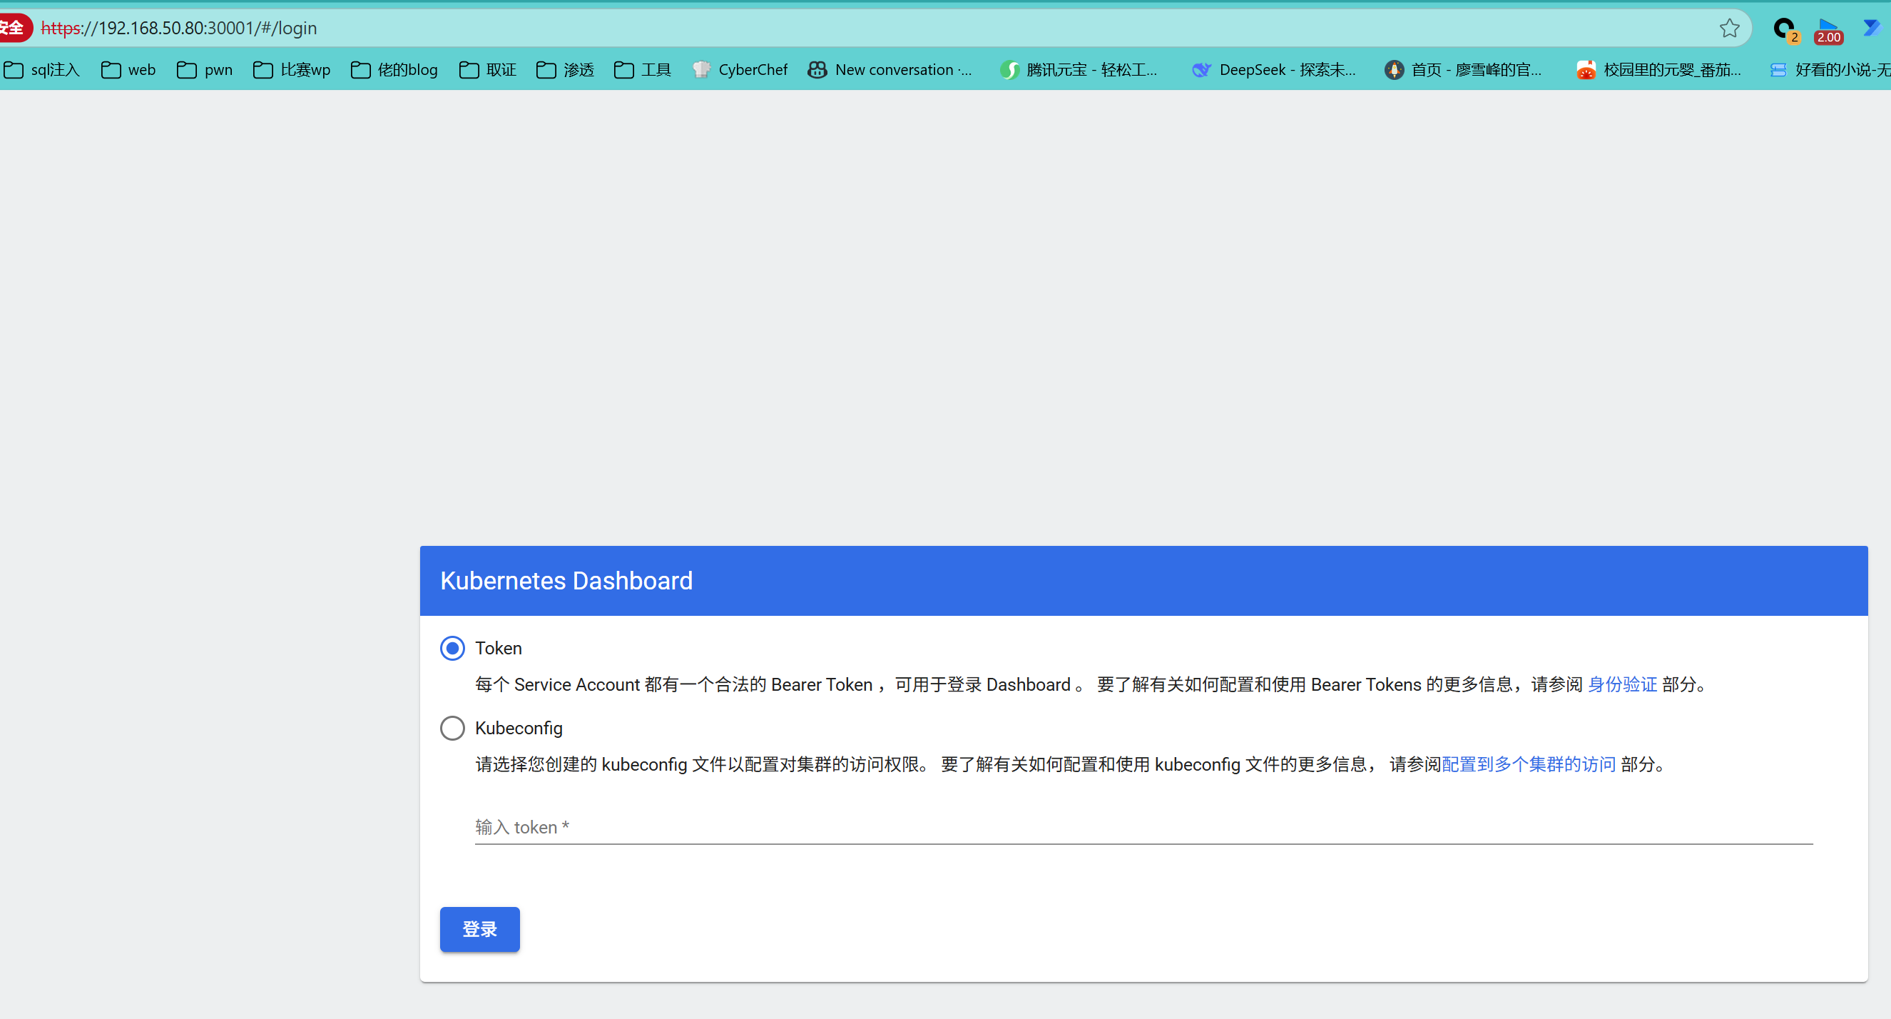Select the Kubeconfig radio button
Screen dimensions: 1891x1019
(452, 729)
